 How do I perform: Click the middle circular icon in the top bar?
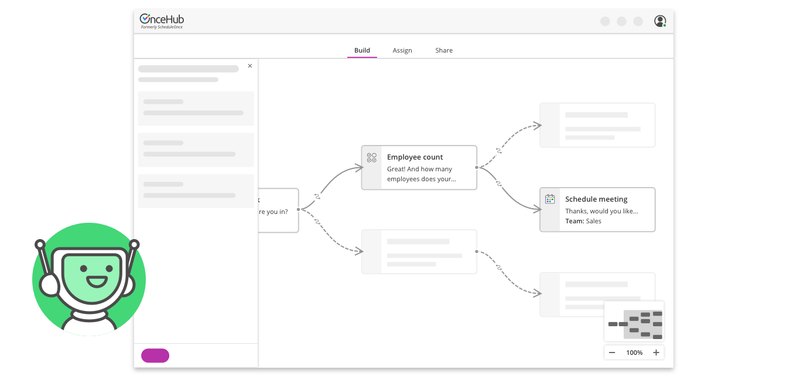tap(621, 21)
